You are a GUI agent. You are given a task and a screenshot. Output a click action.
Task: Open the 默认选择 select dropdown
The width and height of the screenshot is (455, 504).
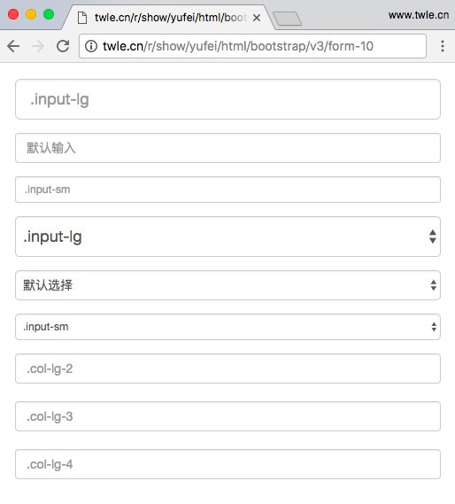pos(227,285)
